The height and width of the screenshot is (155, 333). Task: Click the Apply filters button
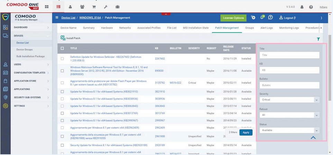tap(246, 132)
